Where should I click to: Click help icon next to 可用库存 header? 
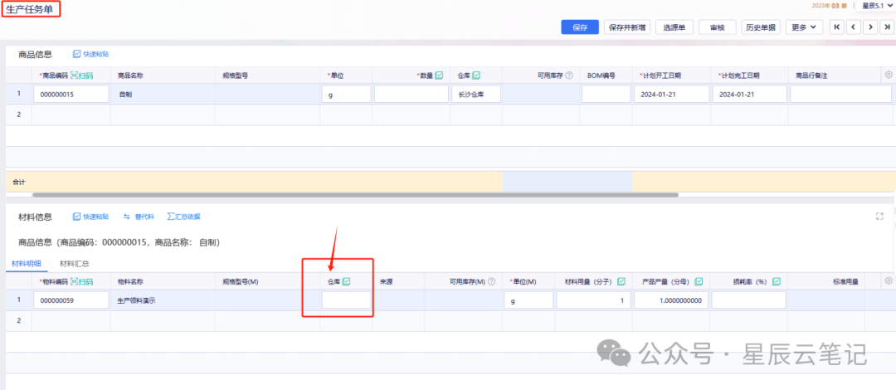pos(569,76)
